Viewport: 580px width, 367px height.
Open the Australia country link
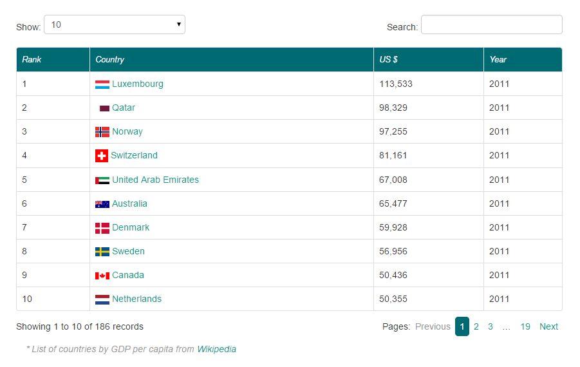click(x=129, y=203)
